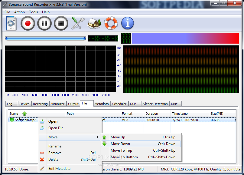This screenshot has width=244, height=175.
Task: Select Move To Top in the submenu
Action: point(141,150)
